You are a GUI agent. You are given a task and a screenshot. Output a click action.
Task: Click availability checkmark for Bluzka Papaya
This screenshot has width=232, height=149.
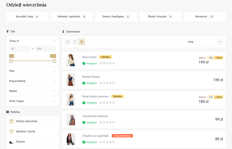[x=84, y=83]
